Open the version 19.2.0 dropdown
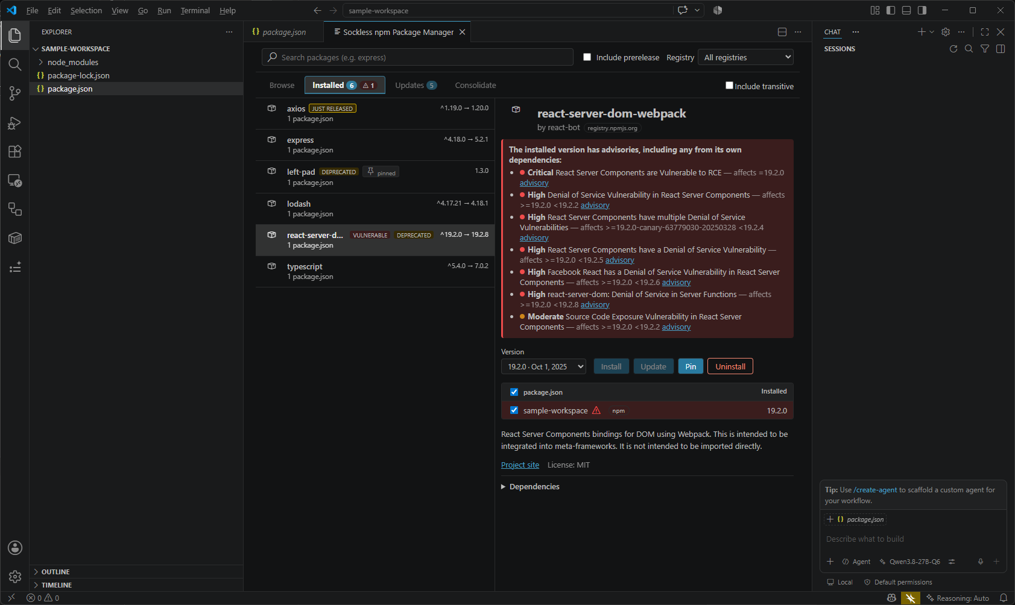Image resolution: width=1015 pixels, height=605 pixels. [x=543, y=366]
